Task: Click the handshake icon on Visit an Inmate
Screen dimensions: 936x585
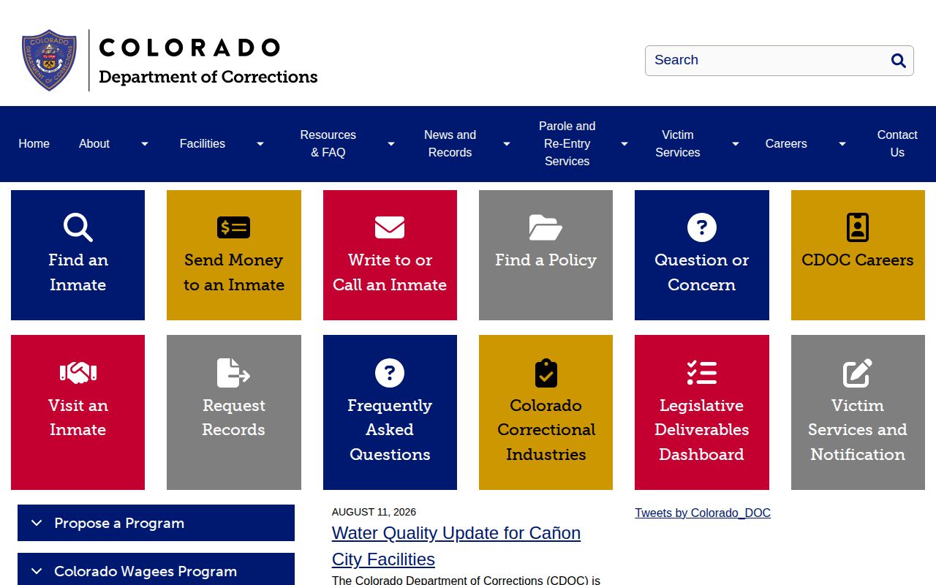Action: point(78,373)
